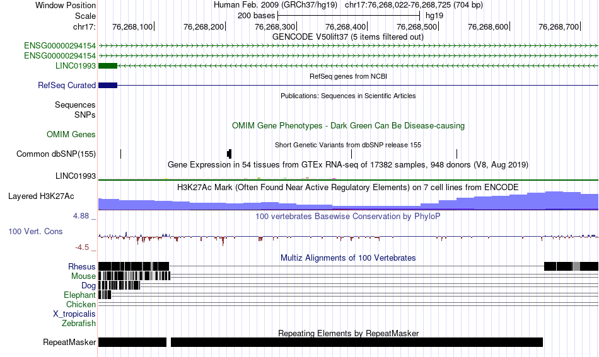Image resolution: width=599 pixels, height=357 pixels.
Task: Click the Publications Sequences in Scientific Articles title
Action: pyautogui.click(x=348, y=96)
